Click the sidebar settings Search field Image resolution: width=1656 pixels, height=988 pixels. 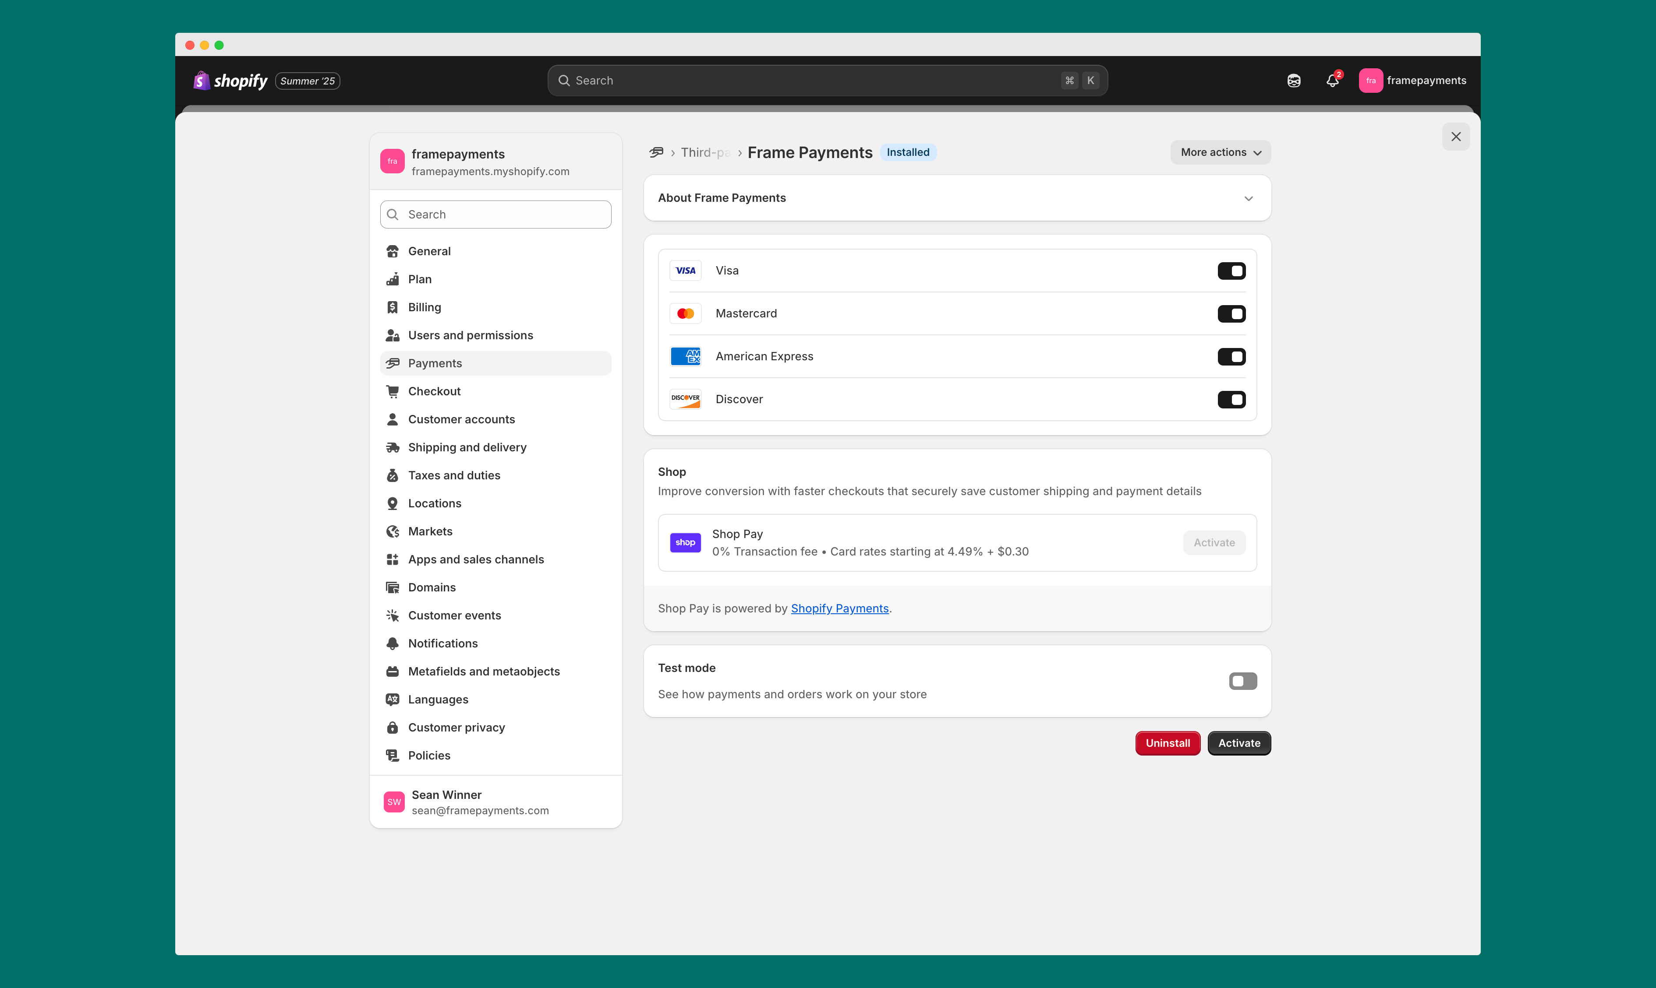click(x=495, y=214)
